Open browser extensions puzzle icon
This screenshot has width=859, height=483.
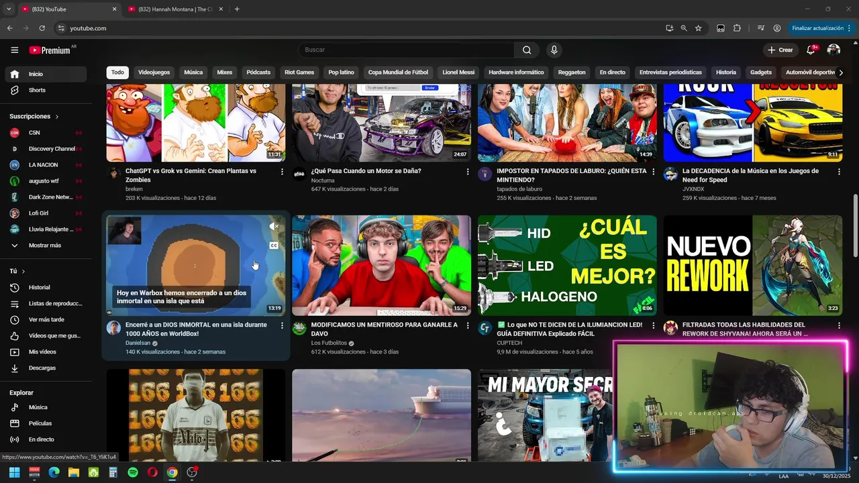(737, 28)
